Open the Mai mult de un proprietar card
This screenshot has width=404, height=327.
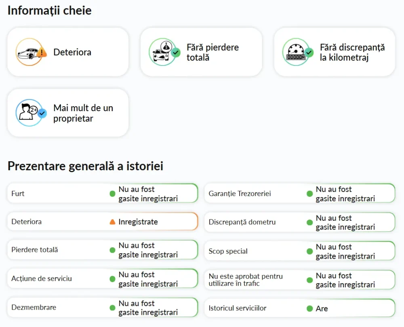pyautogui.click(x=68, y=113)
